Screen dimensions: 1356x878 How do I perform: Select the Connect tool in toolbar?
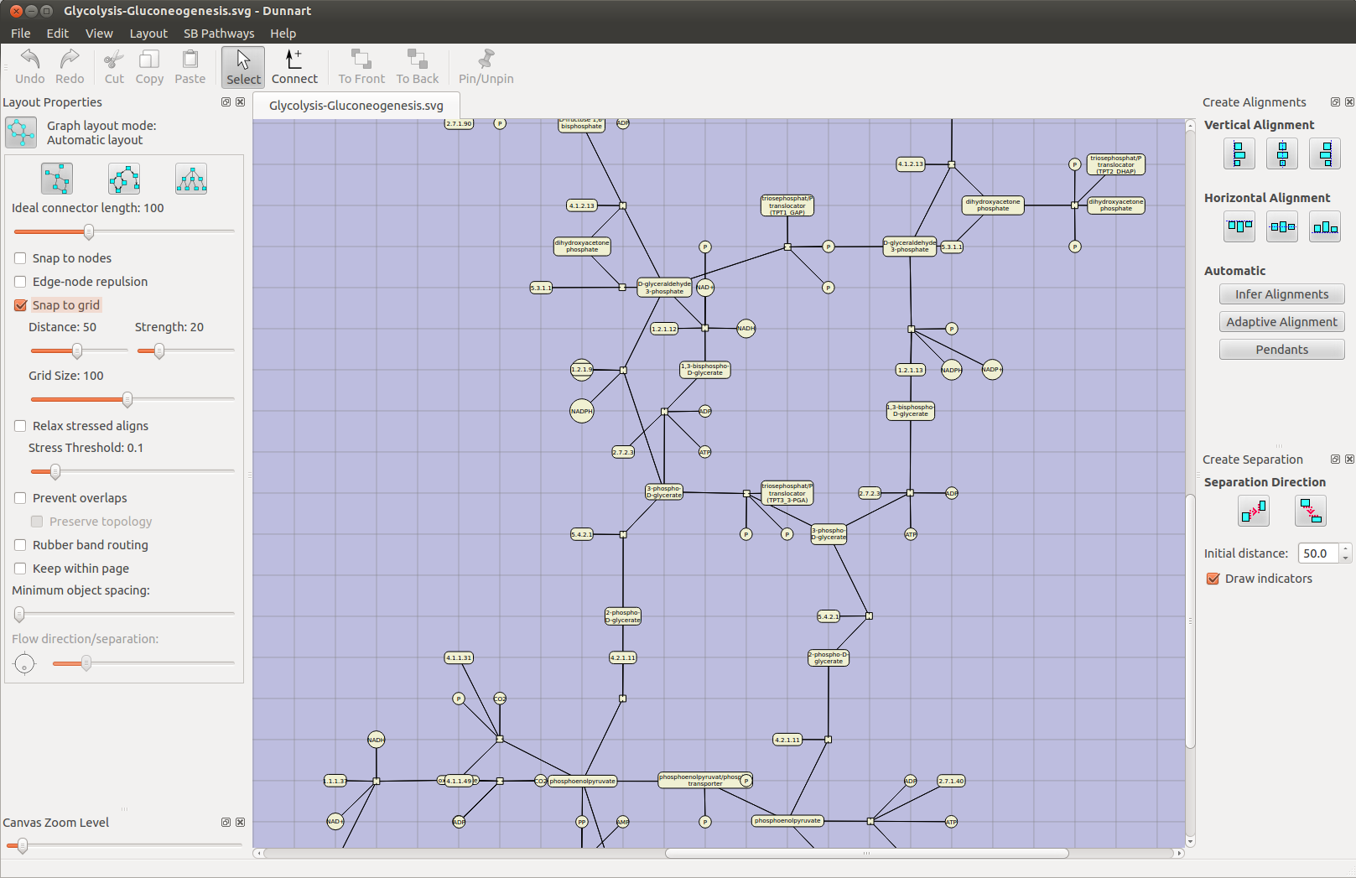294,67
